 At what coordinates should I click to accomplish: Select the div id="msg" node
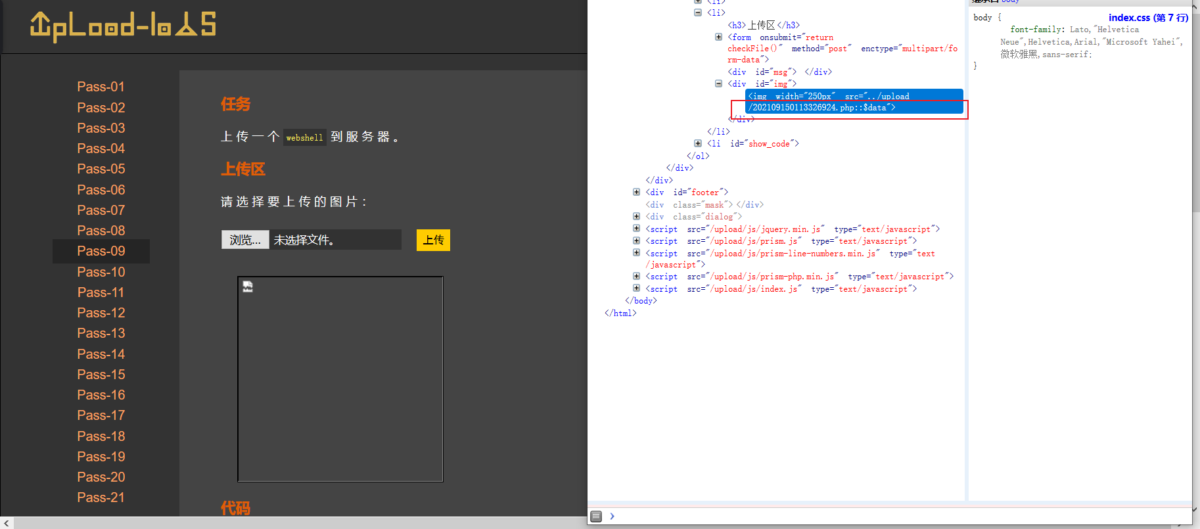pyautogui.click(x=779, y=72)
